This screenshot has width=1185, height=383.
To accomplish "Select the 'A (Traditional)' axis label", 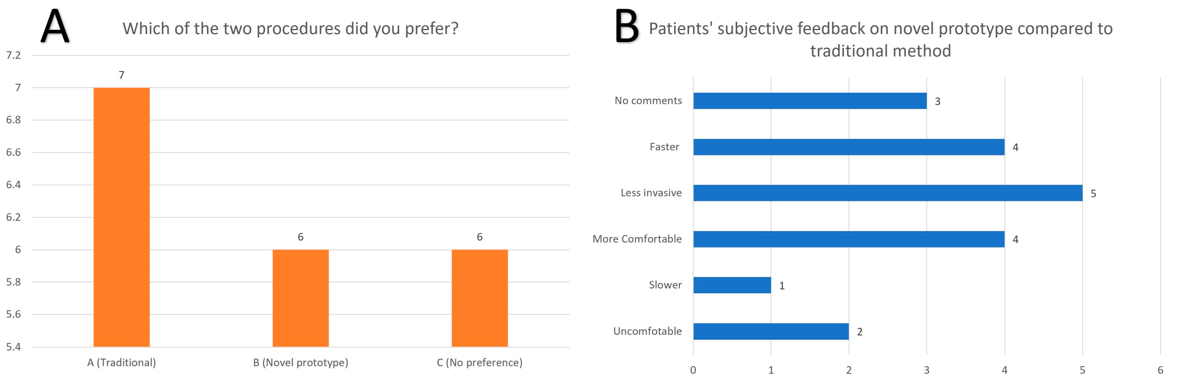I will 122,362.
